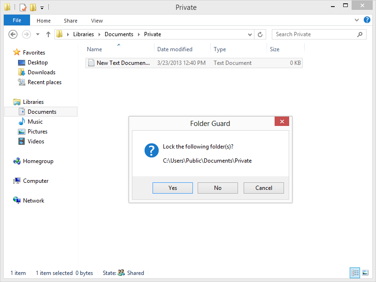Confirm locking the folder with Yes

coord(172,188)
